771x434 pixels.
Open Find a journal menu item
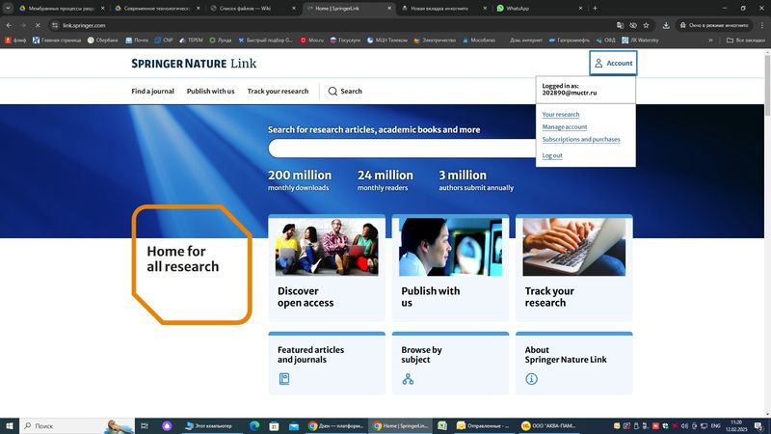point(152,91)
